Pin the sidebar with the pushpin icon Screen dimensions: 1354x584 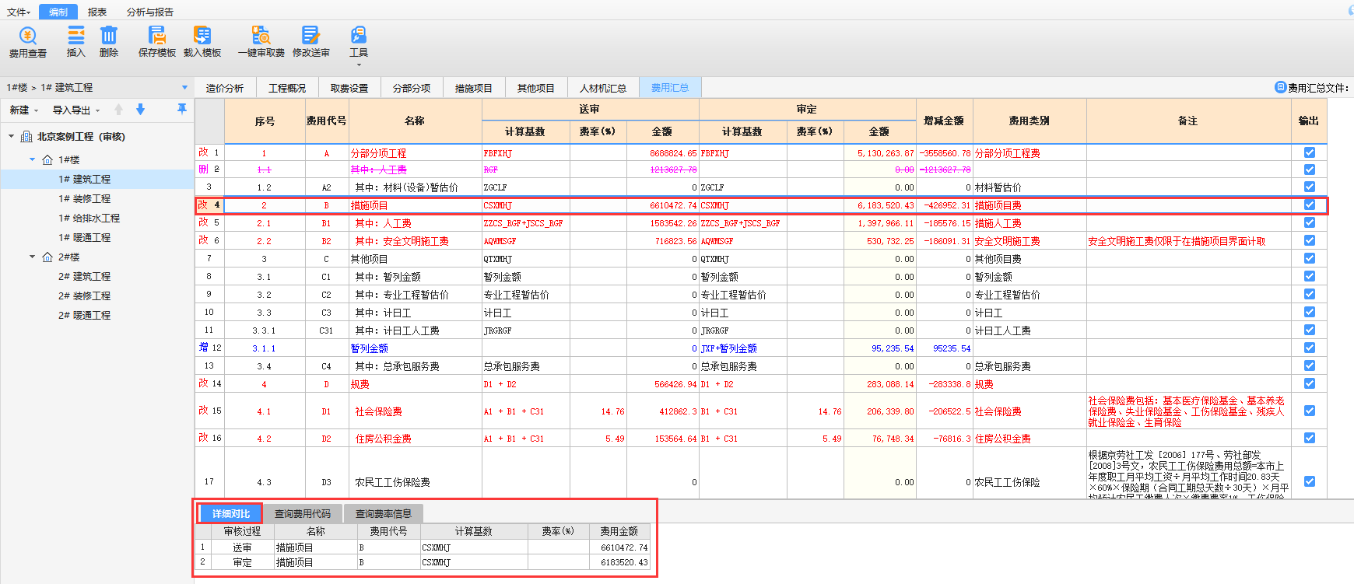pos(181,110)
